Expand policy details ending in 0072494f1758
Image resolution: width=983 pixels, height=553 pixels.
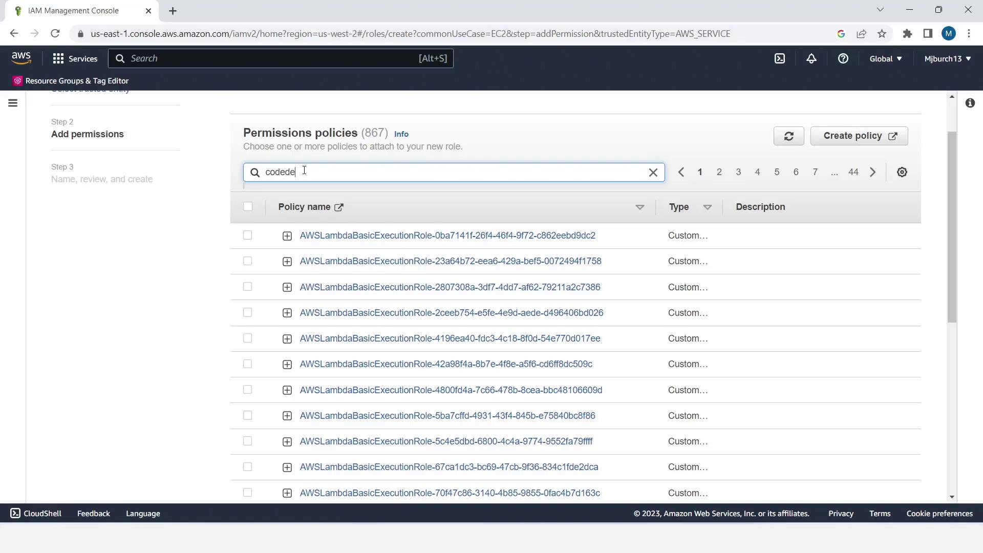(287, 262)
